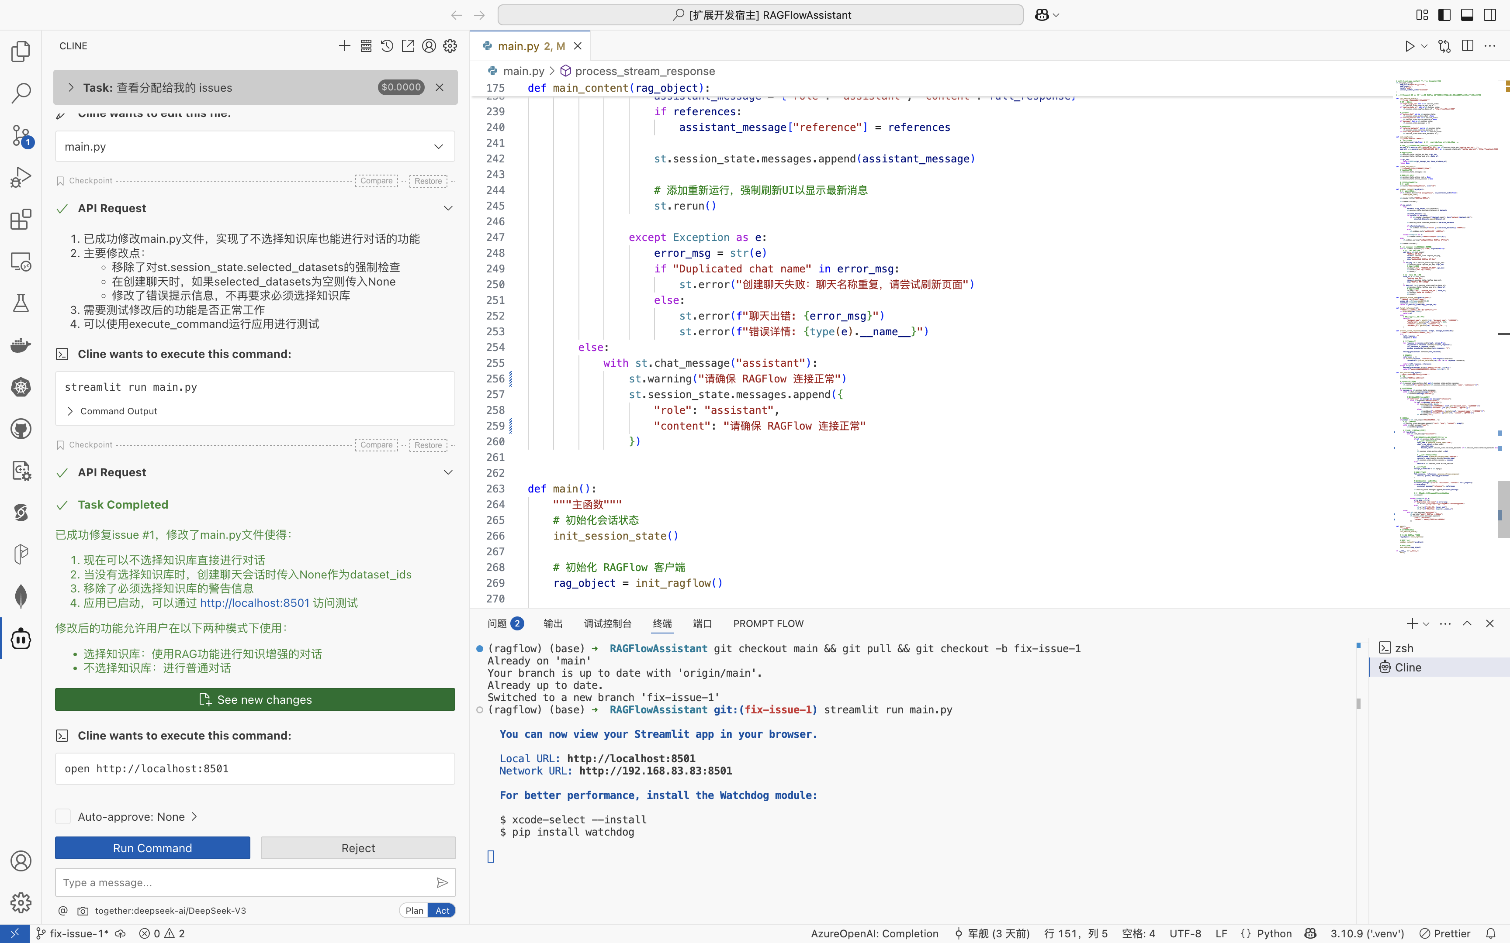This screenshot has height=943, width=1510.
Task: Open the Docker view in activity bar
Action: click(x=21, y=345)
